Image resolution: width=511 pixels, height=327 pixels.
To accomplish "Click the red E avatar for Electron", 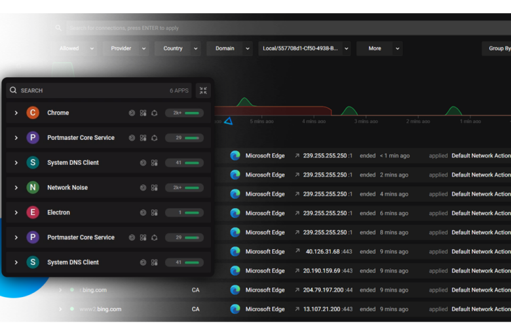I will [x=33, y=212].
